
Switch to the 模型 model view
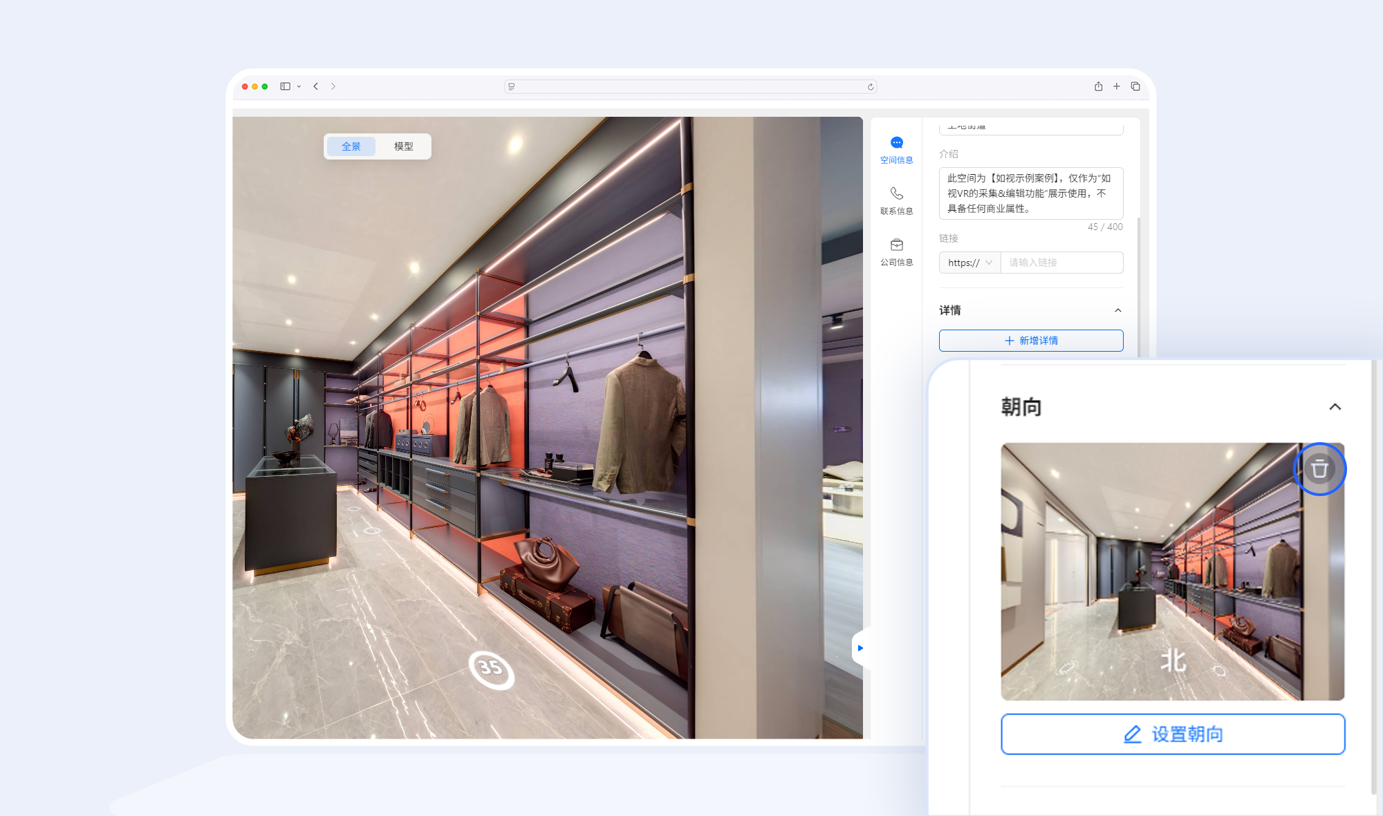tap(403, 146)
